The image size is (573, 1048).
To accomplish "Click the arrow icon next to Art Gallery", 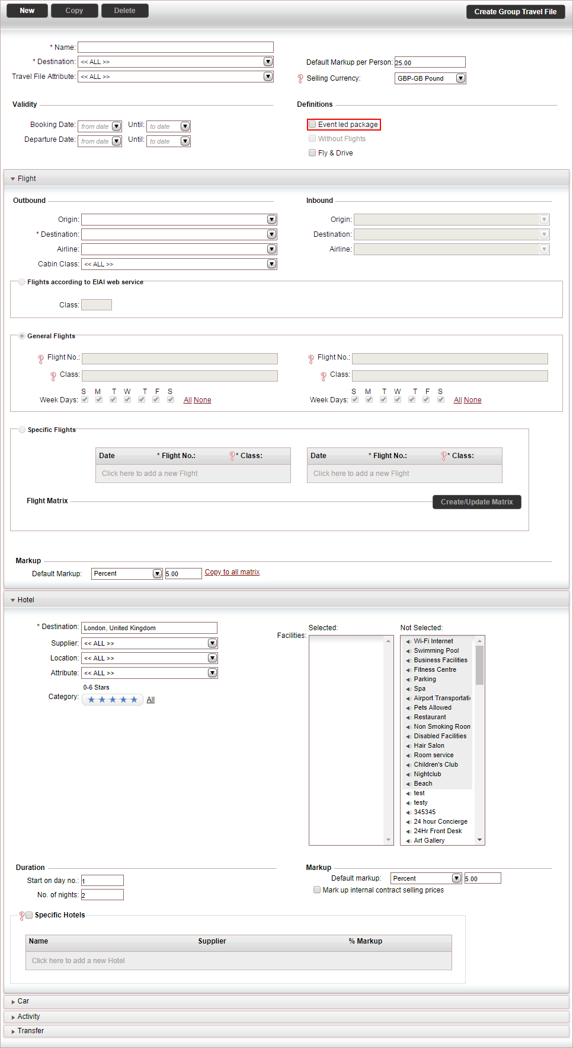I will click(x=408, y=841).
